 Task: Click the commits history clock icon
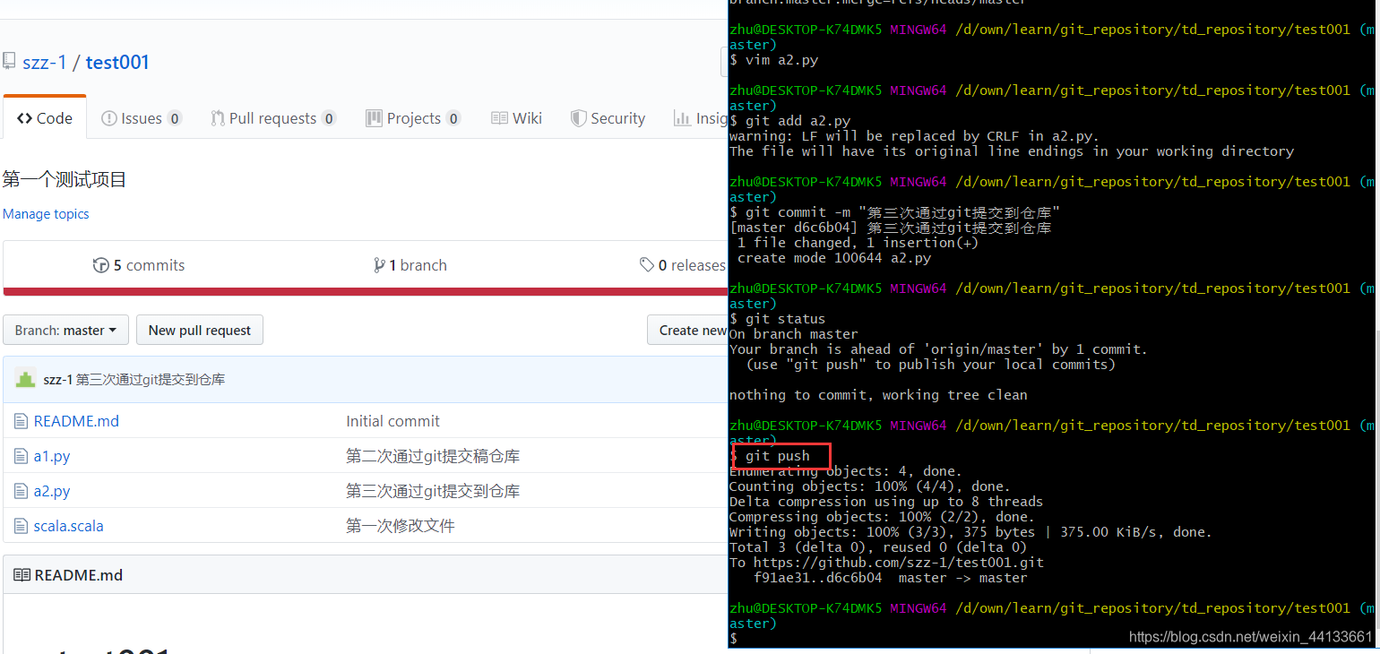[100, 265]
